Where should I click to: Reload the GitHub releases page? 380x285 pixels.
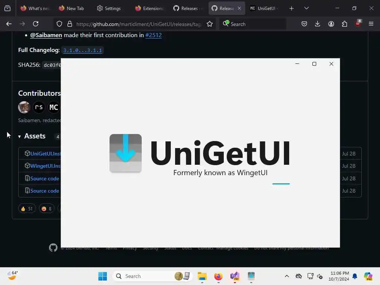point(36,24)
